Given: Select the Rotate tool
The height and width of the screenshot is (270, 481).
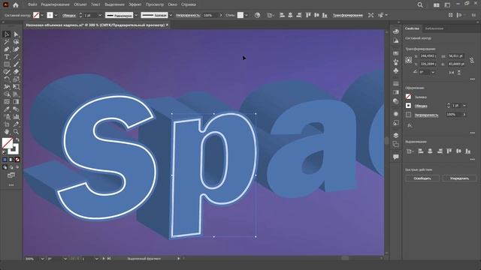Looking at the screenshot, I should click(7, 79).
